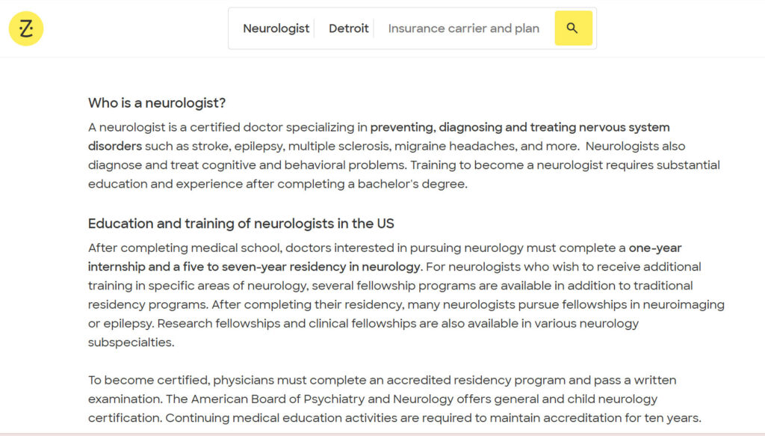Viewport: 765px width, 436px height.
Task: Click bold phrase "internship and a five to seven-year residency"
Action: coord(224,267)
